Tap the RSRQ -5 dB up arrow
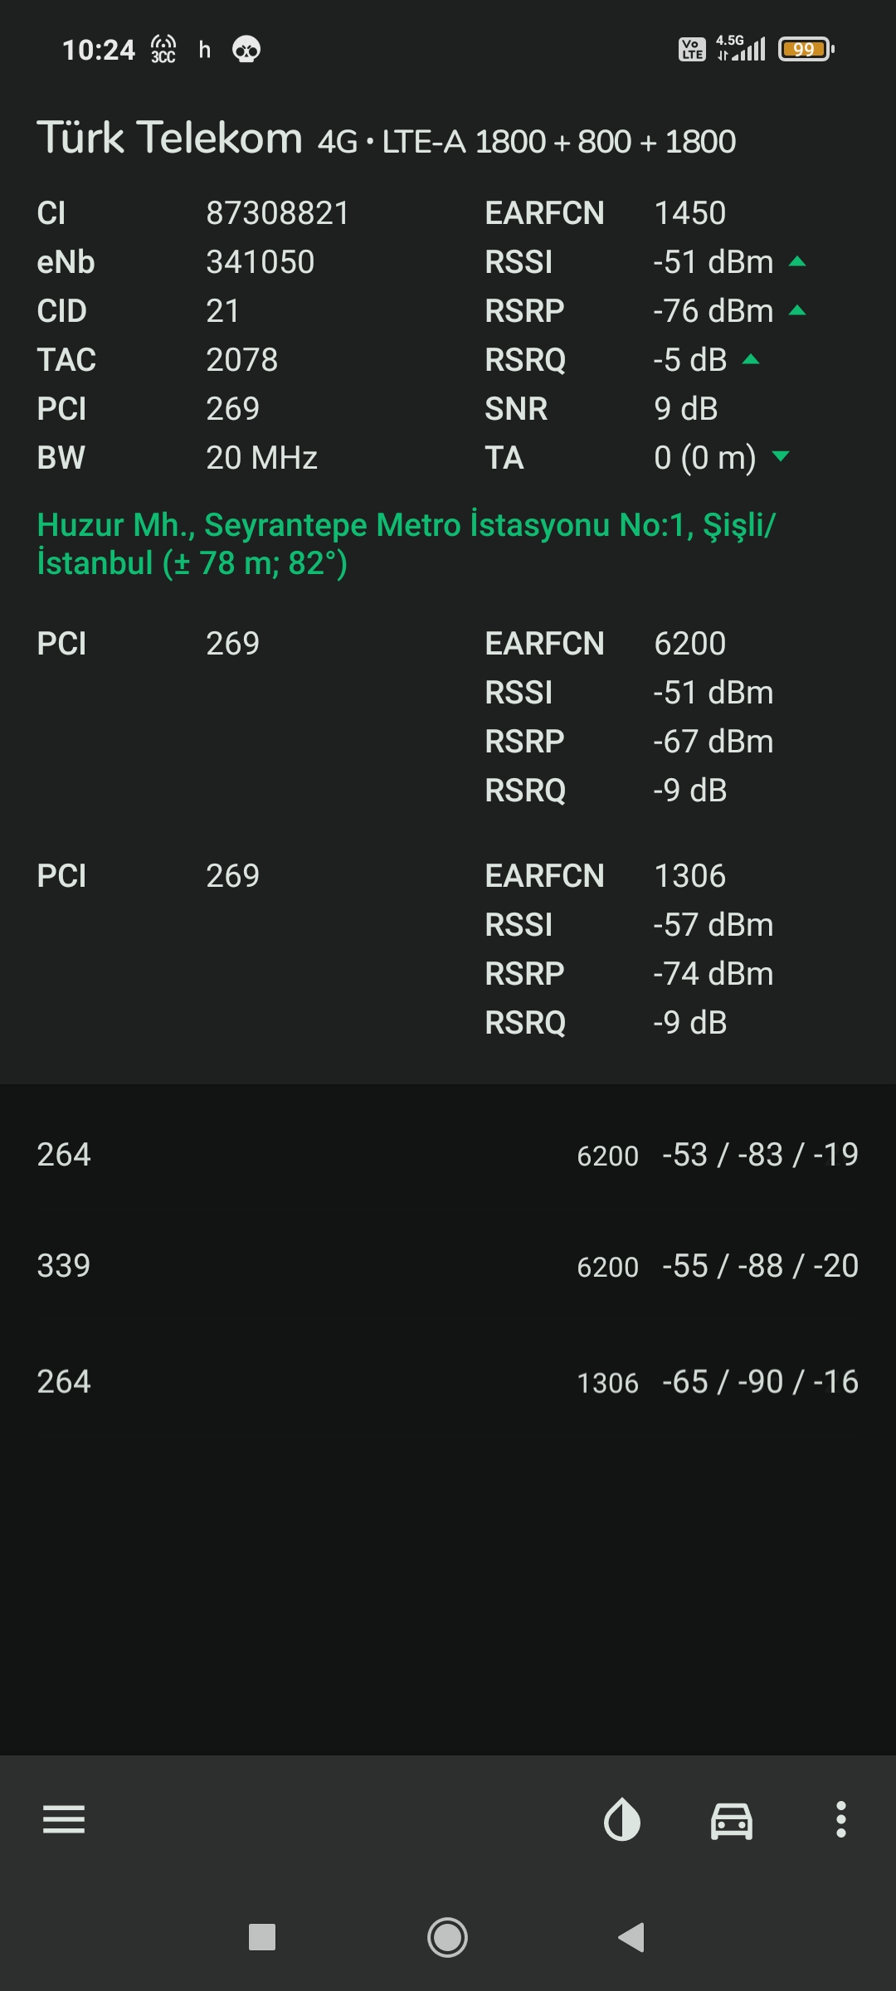Viewport: 896px width, 1991px height. click(751, 360)
